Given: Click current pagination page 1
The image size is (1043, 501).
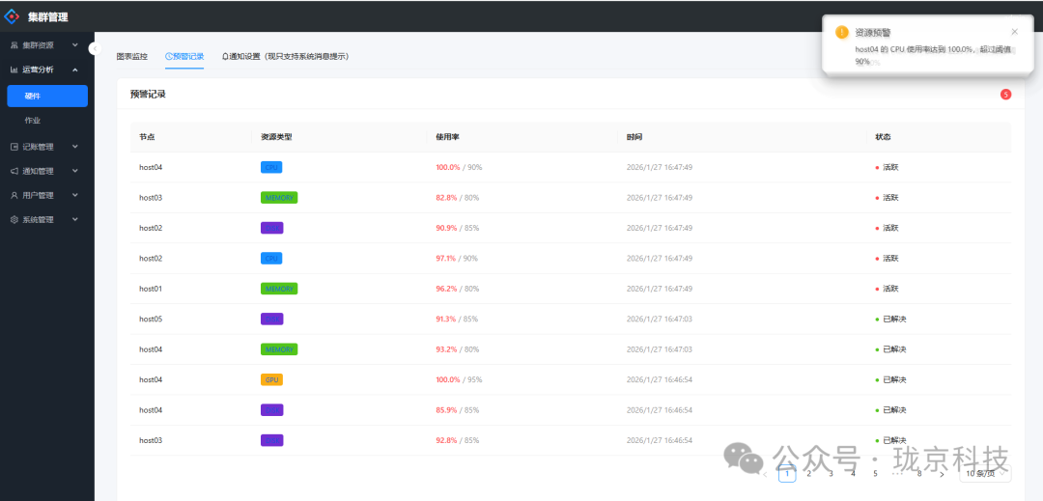Looking at the screenshot, I should (787, 474).
